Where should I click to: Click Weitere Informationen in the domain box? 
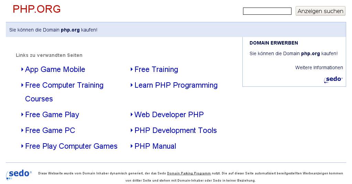[319, 68]
